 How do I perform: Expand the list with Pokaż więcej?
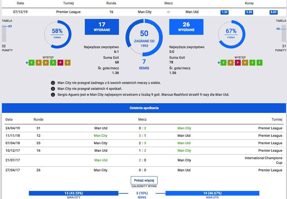tap(144, 180)
